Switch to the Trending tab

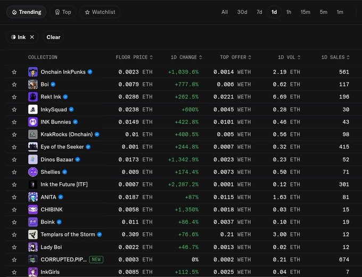tap(26, 12)
